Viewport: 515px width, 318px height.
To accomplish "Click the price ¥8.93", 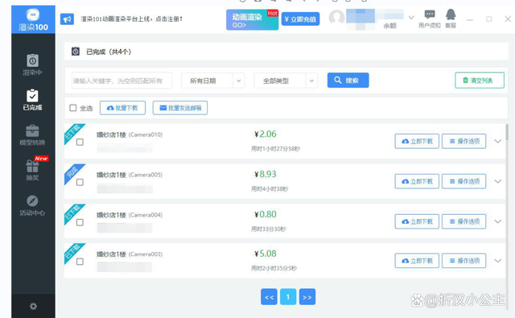I will (x=265, y=174).
